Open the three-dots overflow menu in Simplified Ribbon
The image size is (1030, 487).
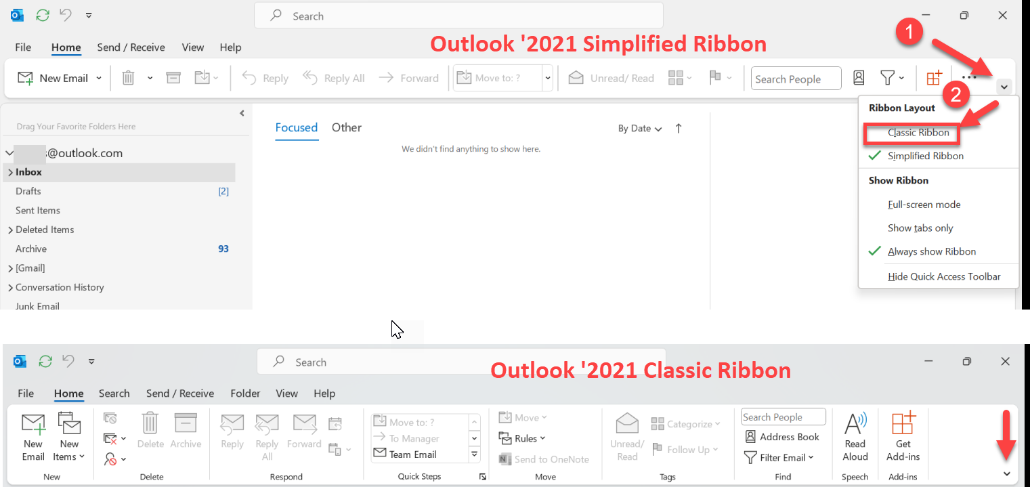click(x=969, y=77)
